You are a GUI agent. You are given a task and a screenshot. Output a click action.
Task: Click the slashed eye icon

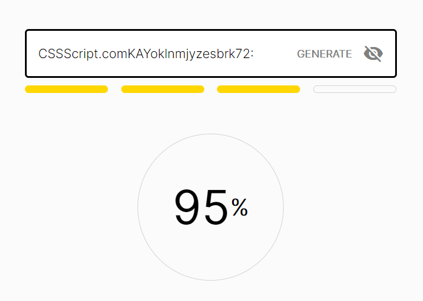(x=373, y=54)
